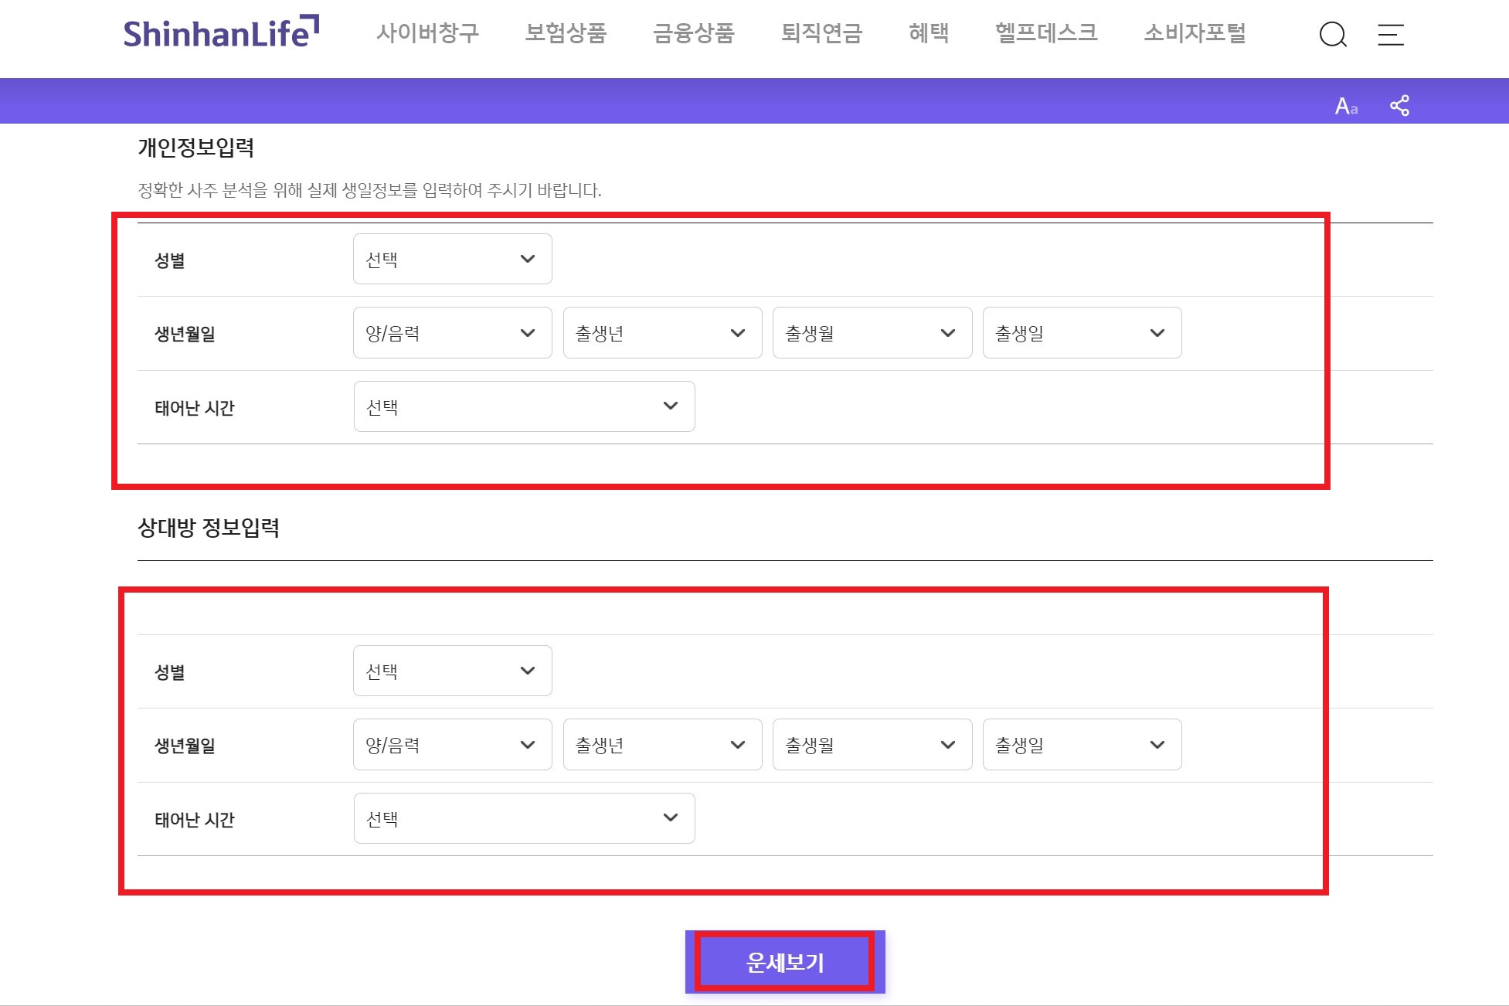Open the 헬프데스크 menu
Viewport: 1509px width, 1006px height.
pyautogui.click(x=1047, y=33)
